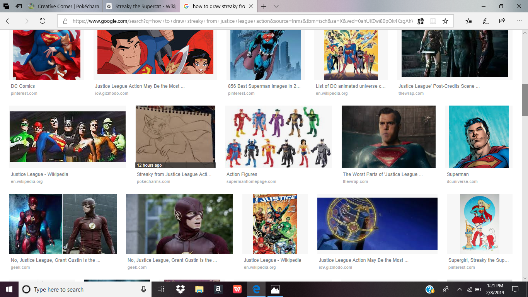Close the 'how to draw streaky' tab

251,7
